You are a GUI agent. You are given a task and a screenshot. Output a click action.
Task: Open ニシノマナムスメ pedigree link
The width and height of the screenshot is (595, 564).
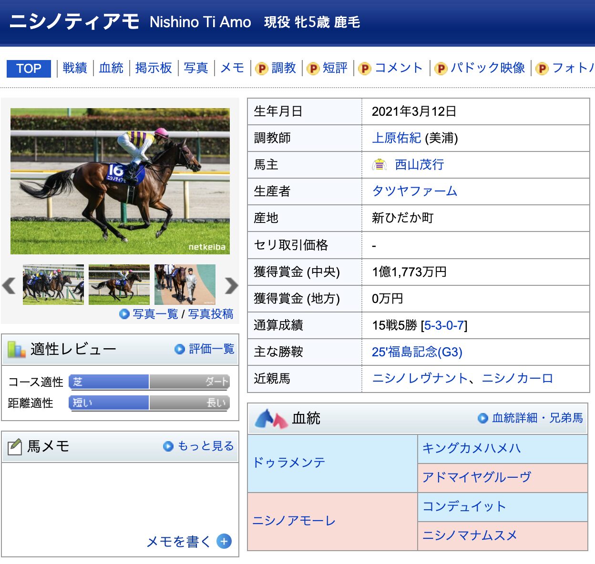point(470,536)
